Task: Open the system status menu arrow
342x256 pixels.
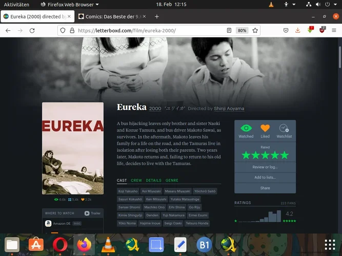Action: (x=335, y=5)
